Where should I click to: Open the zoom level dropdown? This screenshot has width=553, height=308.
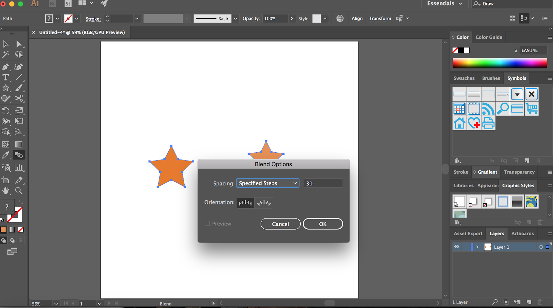pyautogui.click(x=56, y=304)
